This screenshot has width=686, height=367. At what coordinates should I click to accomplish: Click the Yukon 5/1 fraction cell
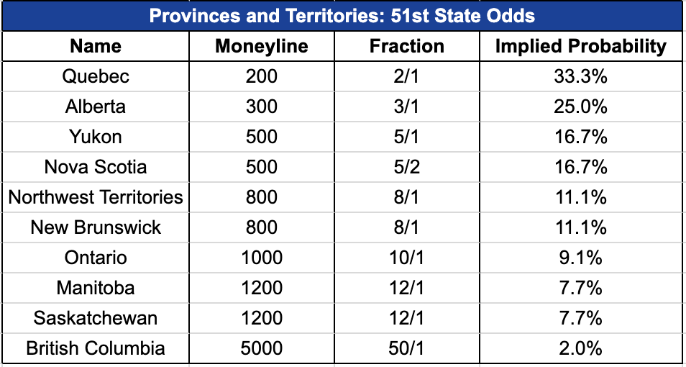(x=407, y=137)
